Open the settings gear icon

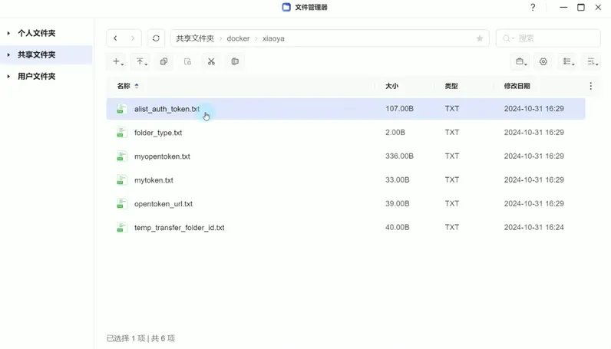(x=543, y=61)
